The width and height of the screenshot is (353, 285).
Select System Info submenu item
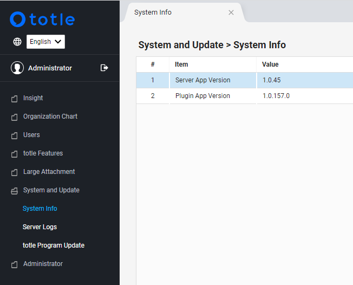tap(40, 209)
